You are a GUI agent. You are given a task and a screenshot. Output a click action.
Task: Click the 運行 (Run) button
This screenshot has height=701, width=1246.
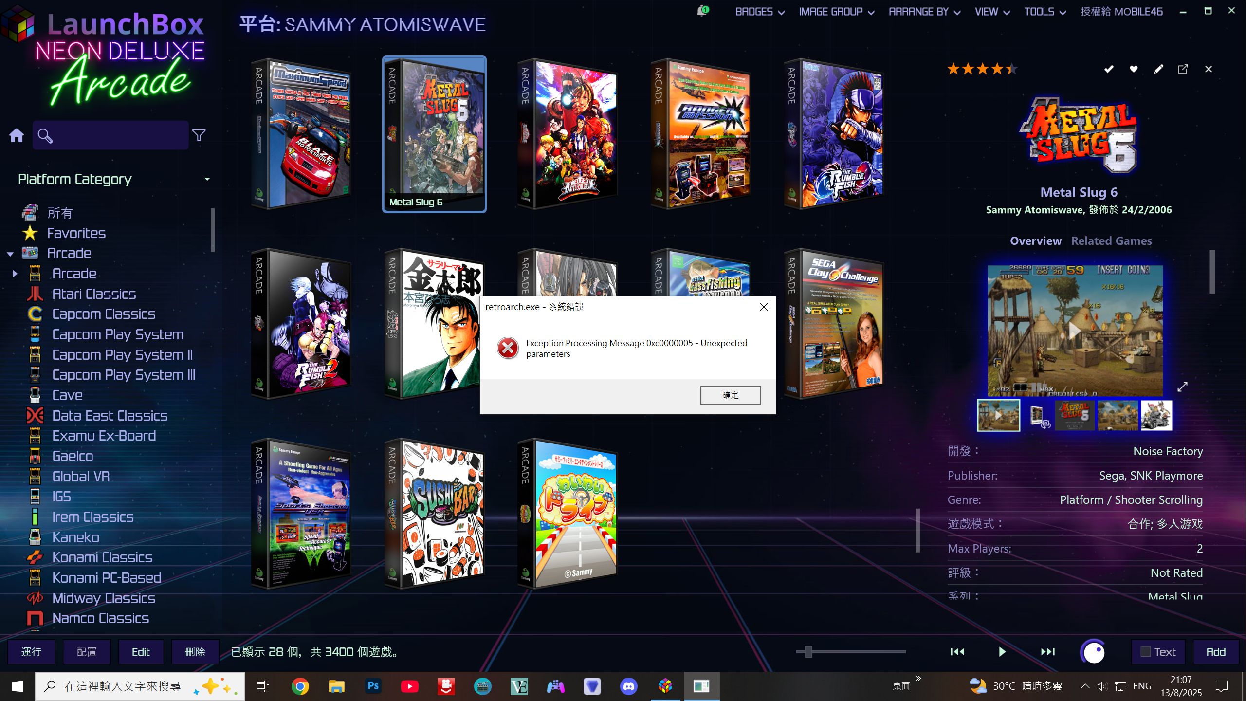coord(31,652)
